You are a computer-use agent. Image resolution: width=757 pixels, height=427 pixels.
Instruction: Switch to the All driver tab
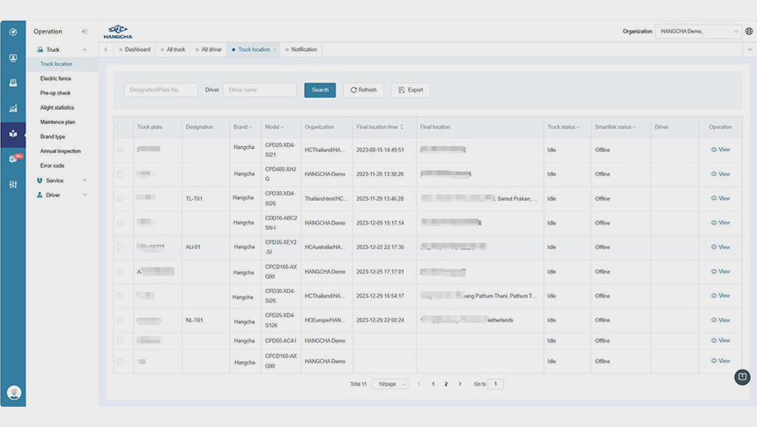(x=209, y=49)
